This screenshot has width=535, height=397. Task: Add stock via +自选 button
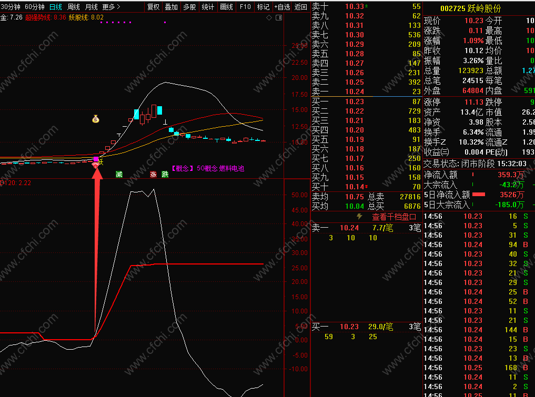282,7
